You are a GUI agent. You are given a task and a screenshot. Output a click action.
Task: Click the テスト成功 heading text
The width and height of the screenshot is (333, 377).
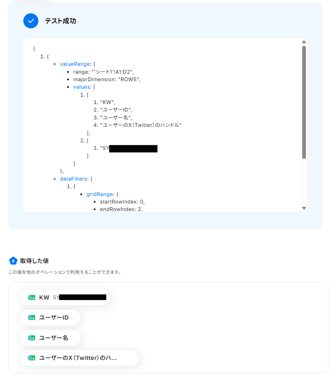tap(61, 21)
